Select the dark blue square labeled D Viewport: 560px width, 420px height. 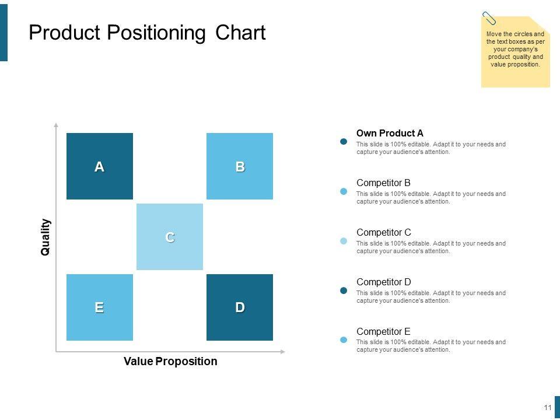coord(240,307)
